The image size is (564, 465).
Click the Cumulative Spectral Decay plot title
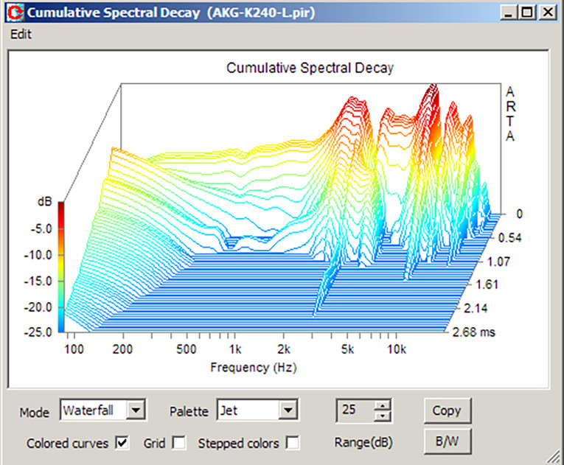click(x=310, y=69)
